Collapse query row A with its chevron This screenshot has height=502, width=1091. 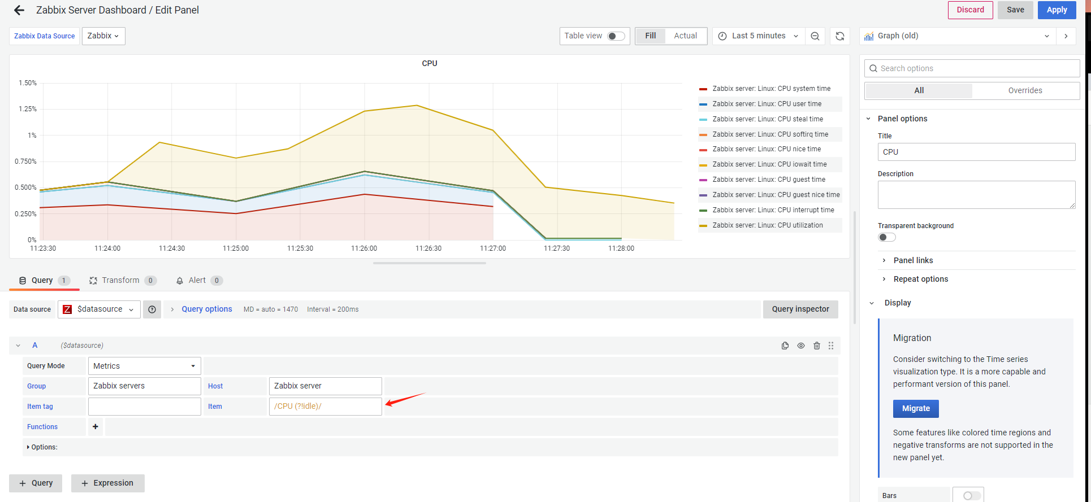pyautogui.click(x=18, y=346)
